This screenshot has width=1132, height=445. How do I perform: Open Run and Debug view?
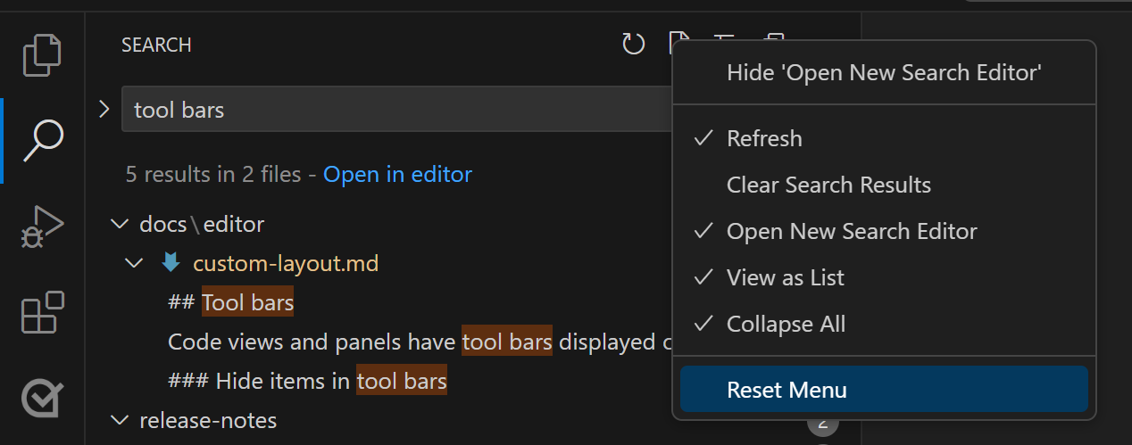pos(42,227)
